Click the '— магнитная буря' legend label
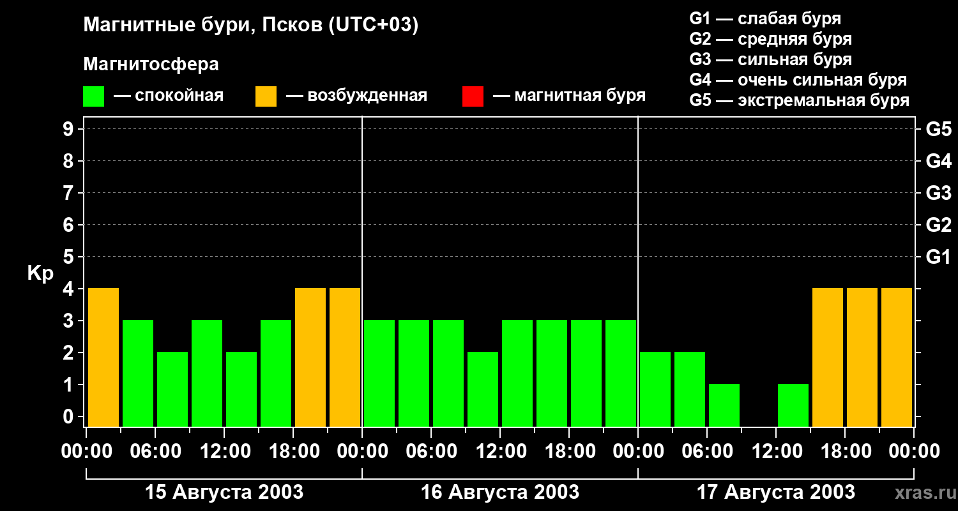The height and width of the screenshot is (511, 958). coord(570,96)
